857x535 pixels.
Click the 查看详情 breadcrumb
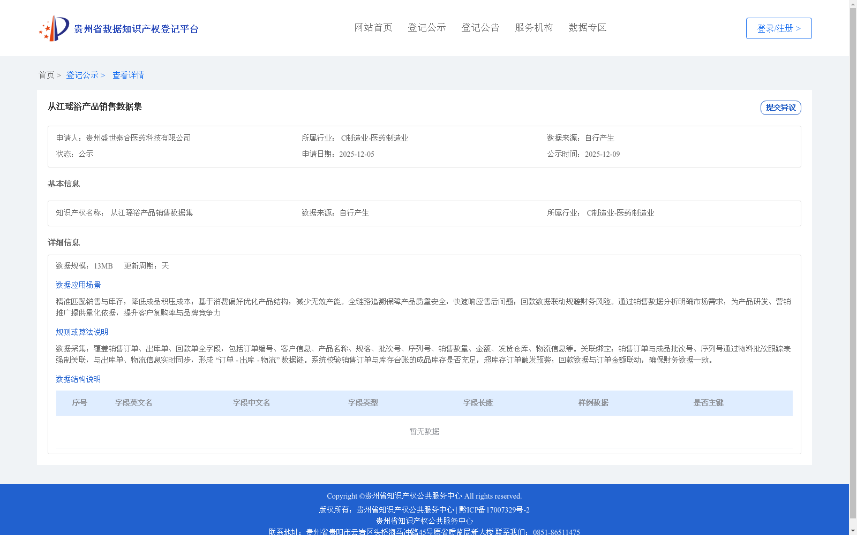[128, 75]
